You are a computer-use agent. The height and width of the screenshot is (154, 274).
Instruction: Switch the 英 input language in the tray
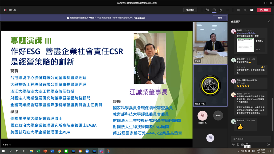coord(250,151)
